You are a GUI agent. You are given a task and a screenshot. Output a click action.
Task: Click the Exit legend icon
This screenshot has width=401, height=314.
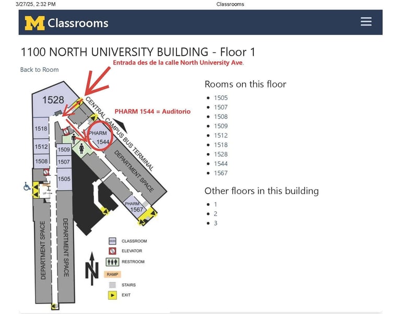112,295
